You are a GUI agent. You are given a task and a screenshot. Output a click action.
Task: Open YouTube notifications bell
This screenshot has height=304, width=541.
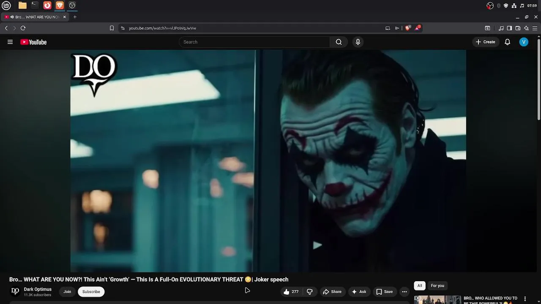[508, 42]
